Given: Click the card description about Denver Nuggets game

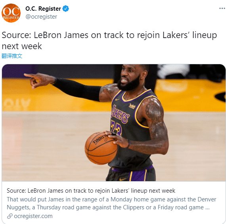Looking at the screenshot, I should coord(111,203).
